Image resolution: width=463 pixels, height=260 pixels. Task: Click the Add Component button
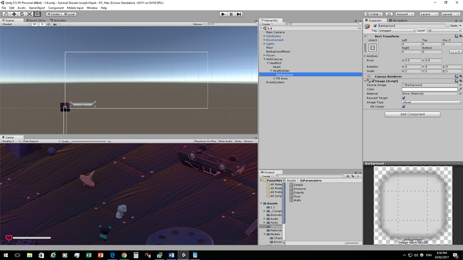(412, 114)
